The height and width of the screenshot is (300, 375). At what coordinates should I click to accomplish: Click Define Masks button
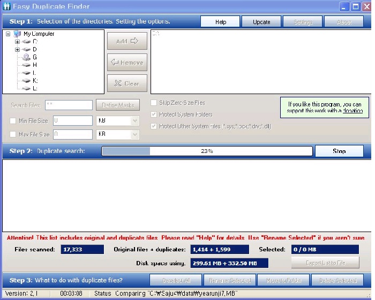(118, 105)
